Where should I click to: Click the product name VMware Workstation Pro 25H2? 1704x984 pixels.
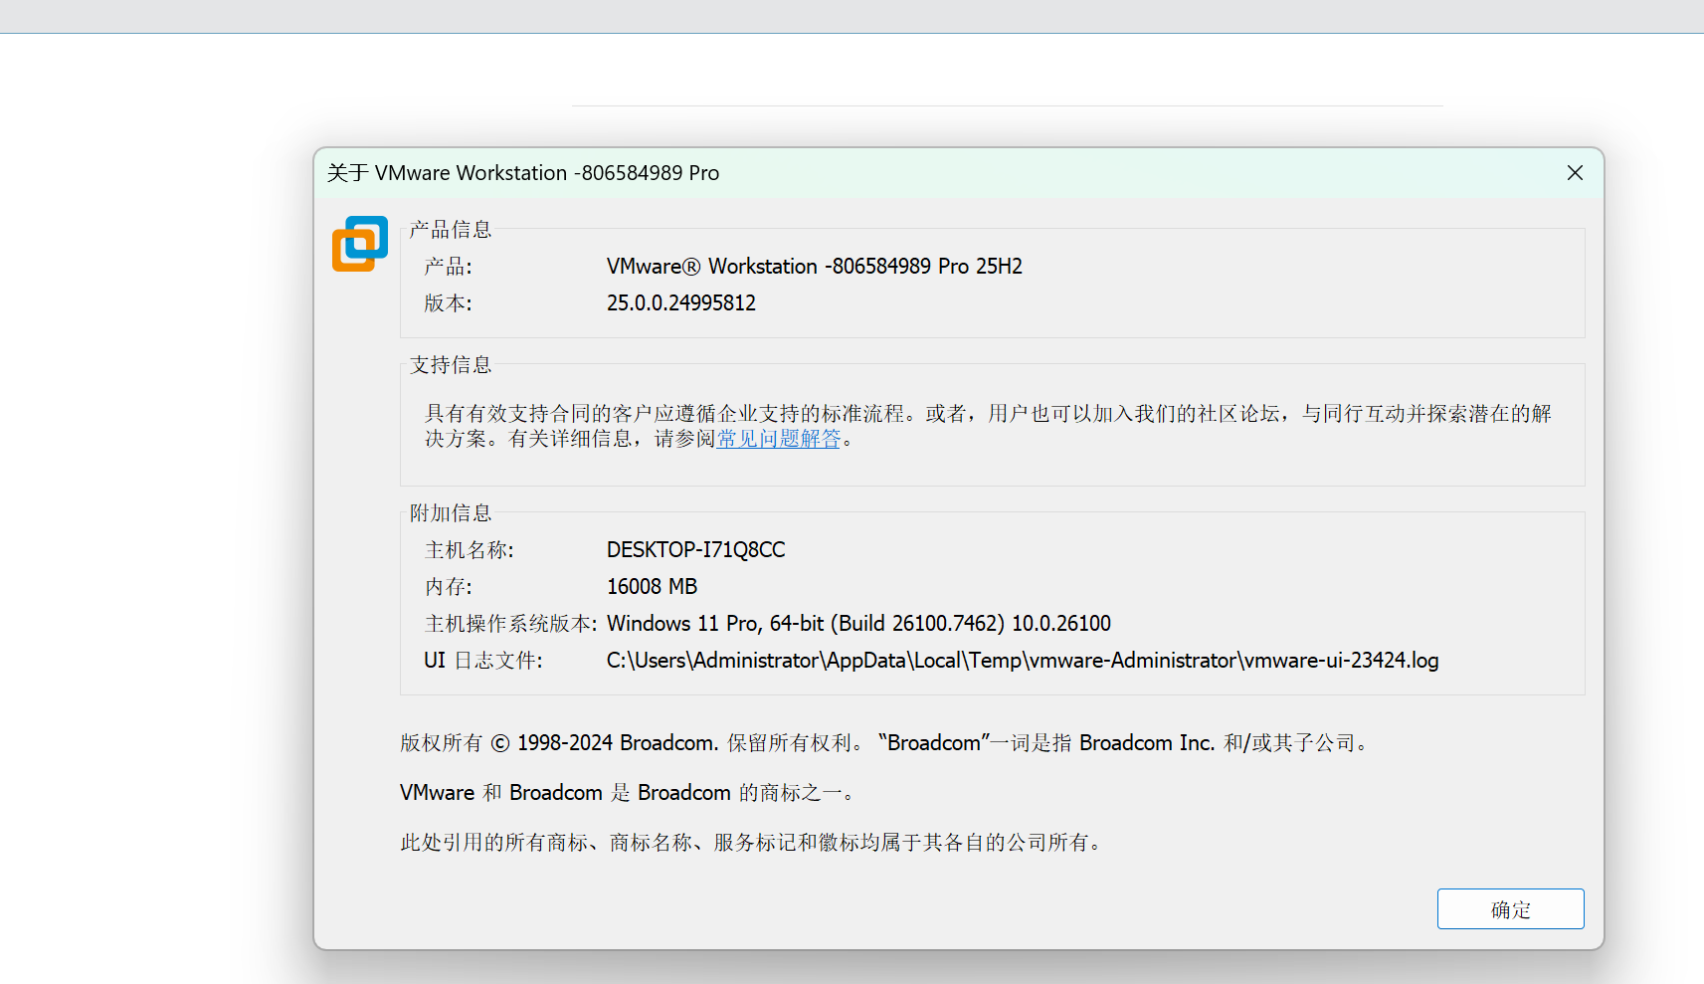click(x=815, y=266)
